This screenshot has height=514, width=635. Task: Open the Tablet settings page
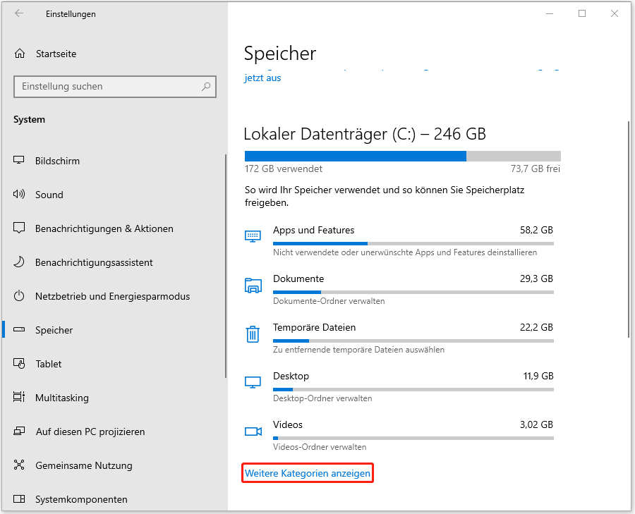click(x=114, y=364)
